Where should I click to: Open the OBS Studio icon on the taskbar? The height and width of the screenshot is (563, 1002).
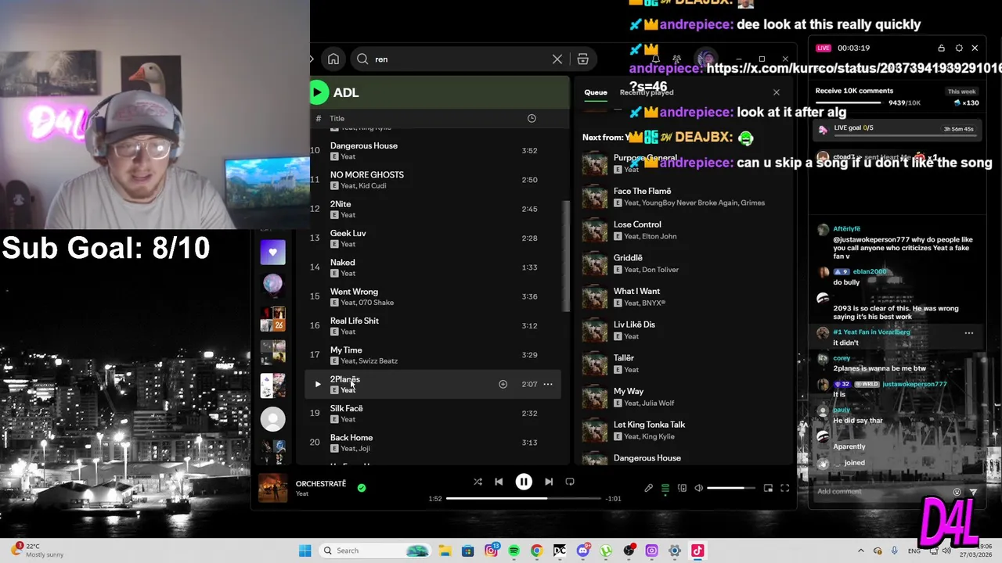(x=629, y=550)
